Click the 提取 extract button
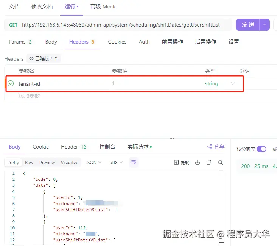The height and width of the screenshot is (246, 277). coord(182,163)
